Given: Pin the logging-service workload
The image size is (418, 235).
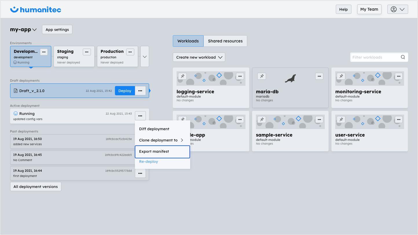Looking at the screenshot, I should tap(182, 76).
